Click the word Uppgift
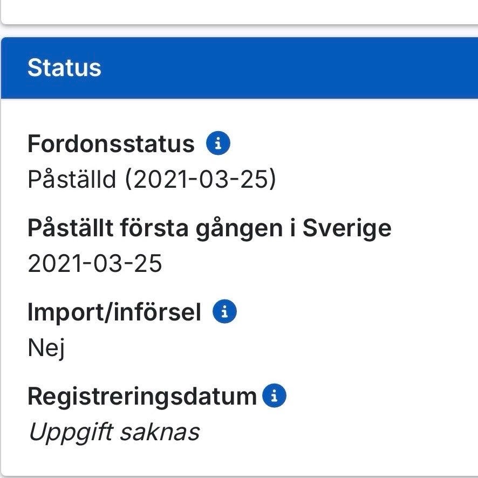The height and width of the screenshot is (478, 478). coord(71,433)
